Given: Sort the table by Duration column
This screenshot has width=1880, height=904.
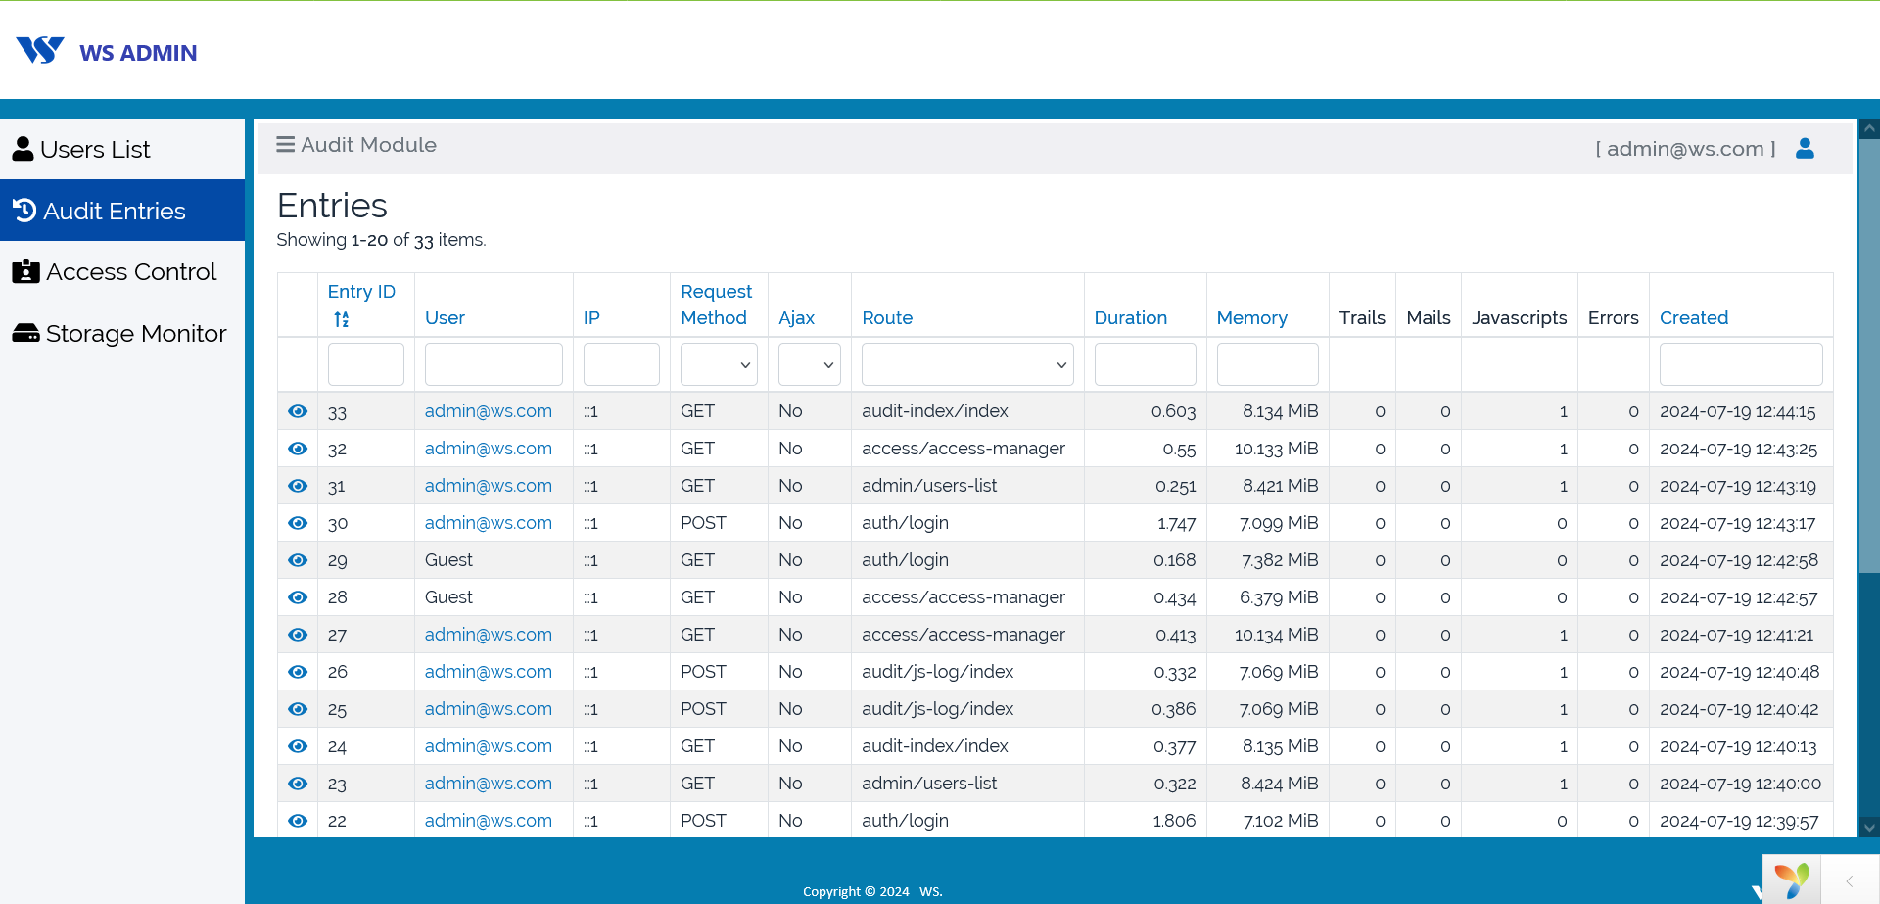Looking at the screenshot, I should (x=1130, y=317).
